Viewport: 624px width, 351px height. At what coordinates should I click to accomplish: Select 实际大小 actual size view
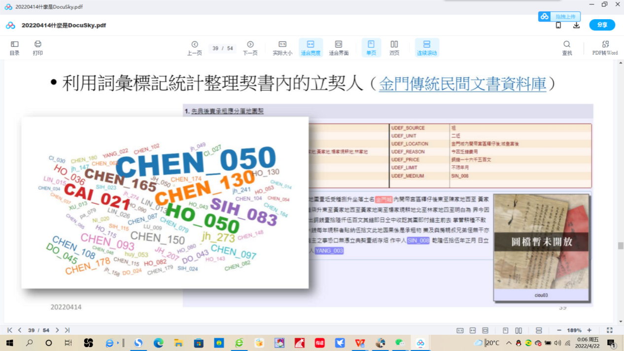(x=282, y=47)
